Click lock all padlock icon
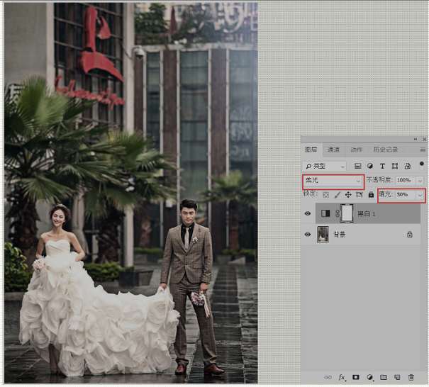429x387 pixels. coord(371,194)
